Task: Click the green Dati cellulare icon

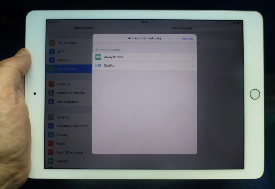Action: (51, 69)
